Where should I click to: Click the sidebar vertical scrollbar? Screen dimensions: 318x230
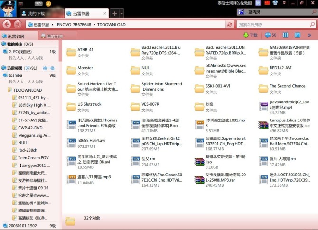[x=60, y=51]
